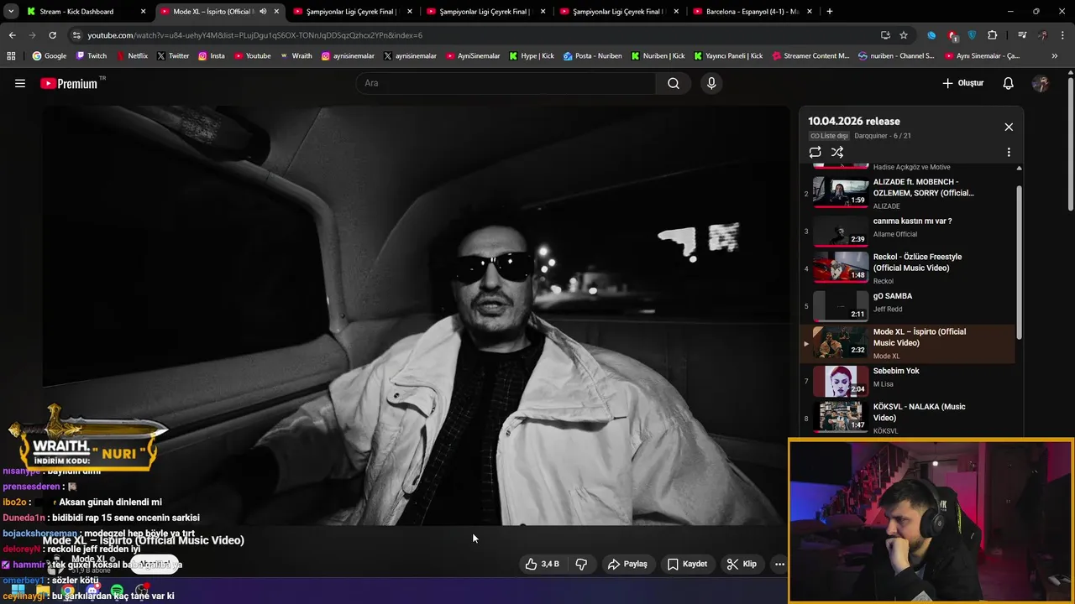Screen dimensions: 1075x604
Task: Click the 10.04.2026 release playlist title
Action: pyautogui.click(x=854, y=121)
